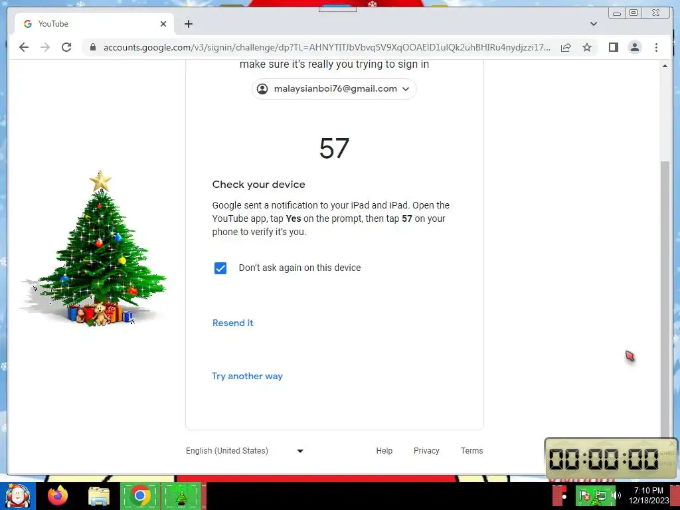The image size is (680, 510).
Task: Open the Terms link
Action: [x=472, y=451]
